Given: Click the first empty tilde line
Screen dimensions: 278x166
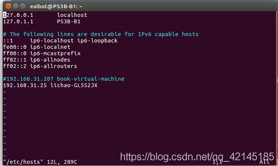Looking at the screenshot, I should click(5, 92).
